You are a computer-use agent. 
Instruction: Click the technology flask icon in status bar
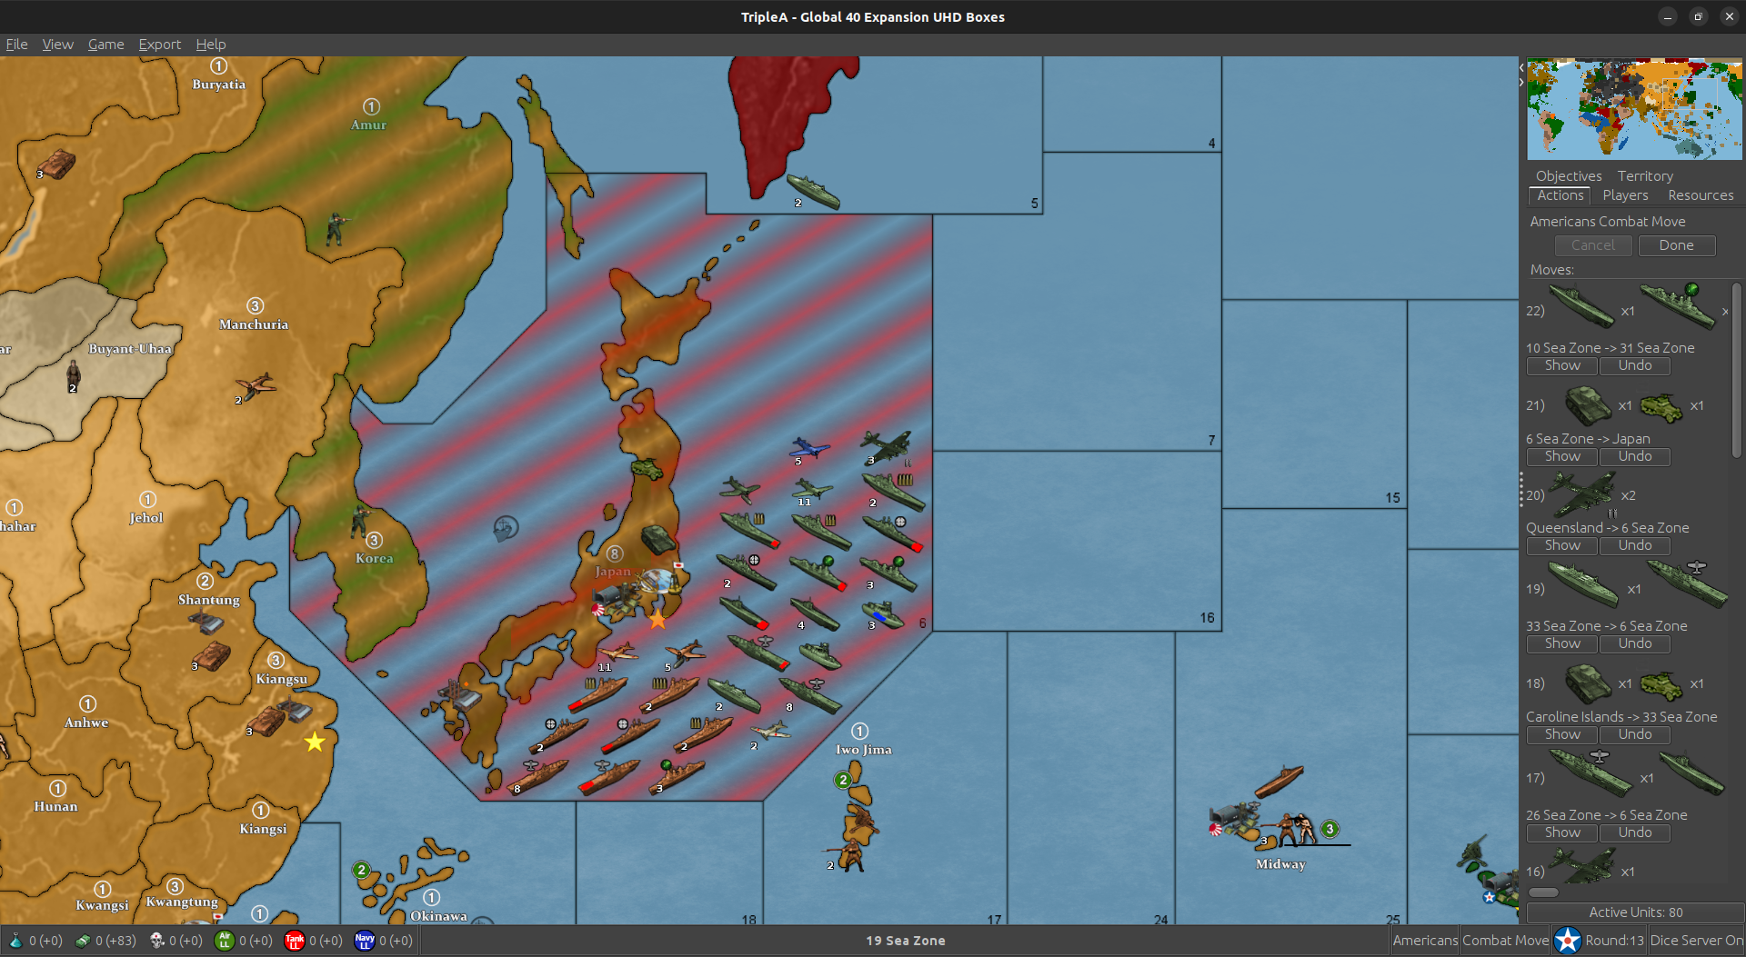[x=15, y=941]
